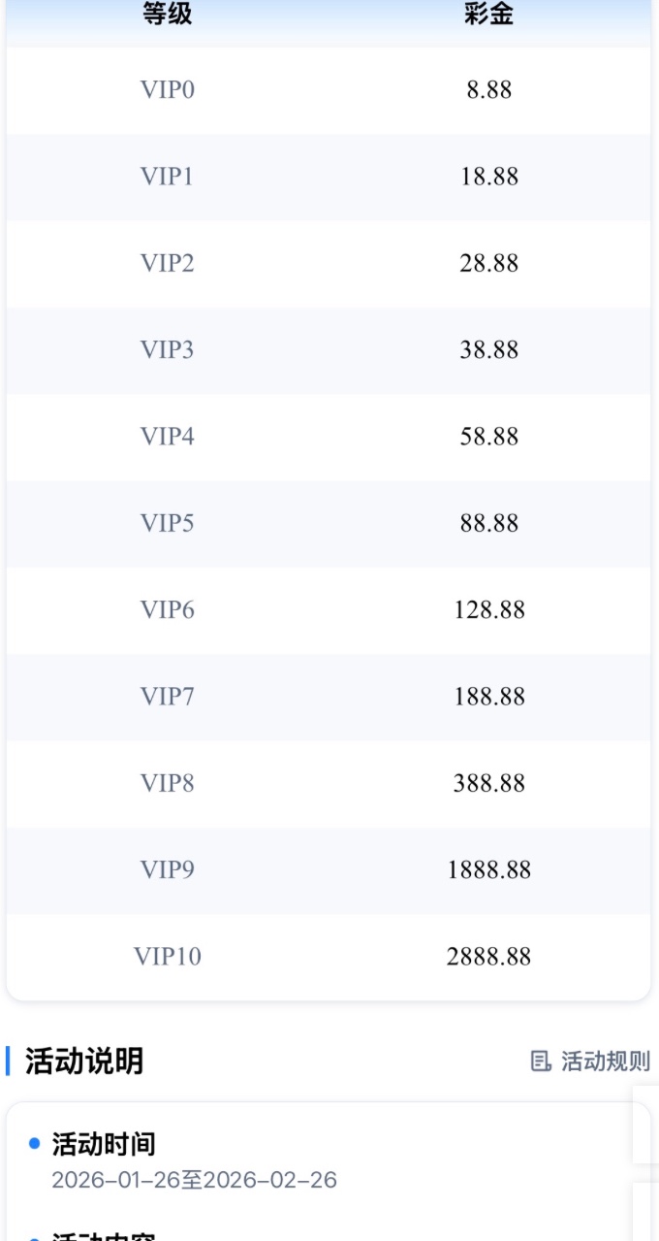Open the 活动规则 rules link
Screen dimensions: 659x1241
pyautogui.click(x=605, y=1061)
